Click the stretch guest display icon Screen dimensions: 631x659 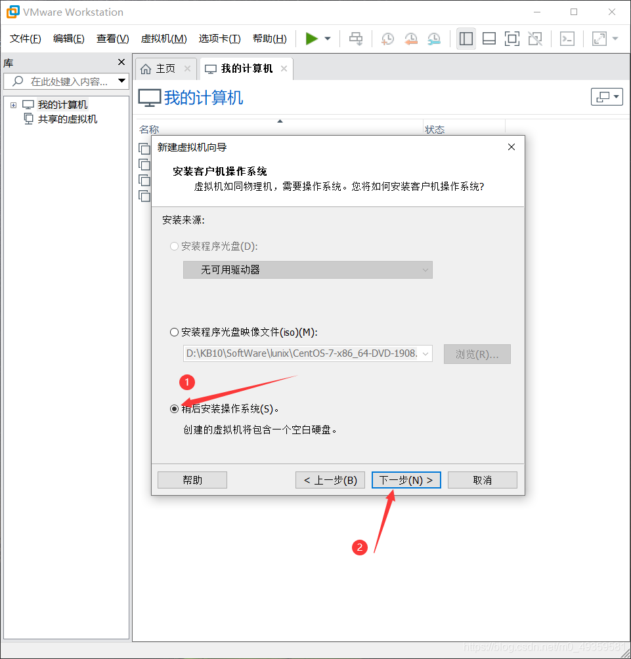point(599,39)
